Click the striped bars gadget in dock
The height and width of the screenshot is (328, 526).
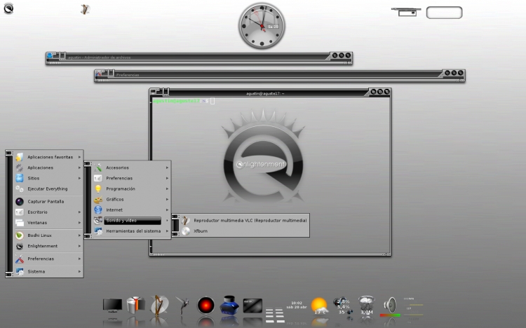click(x=275, y=315)
